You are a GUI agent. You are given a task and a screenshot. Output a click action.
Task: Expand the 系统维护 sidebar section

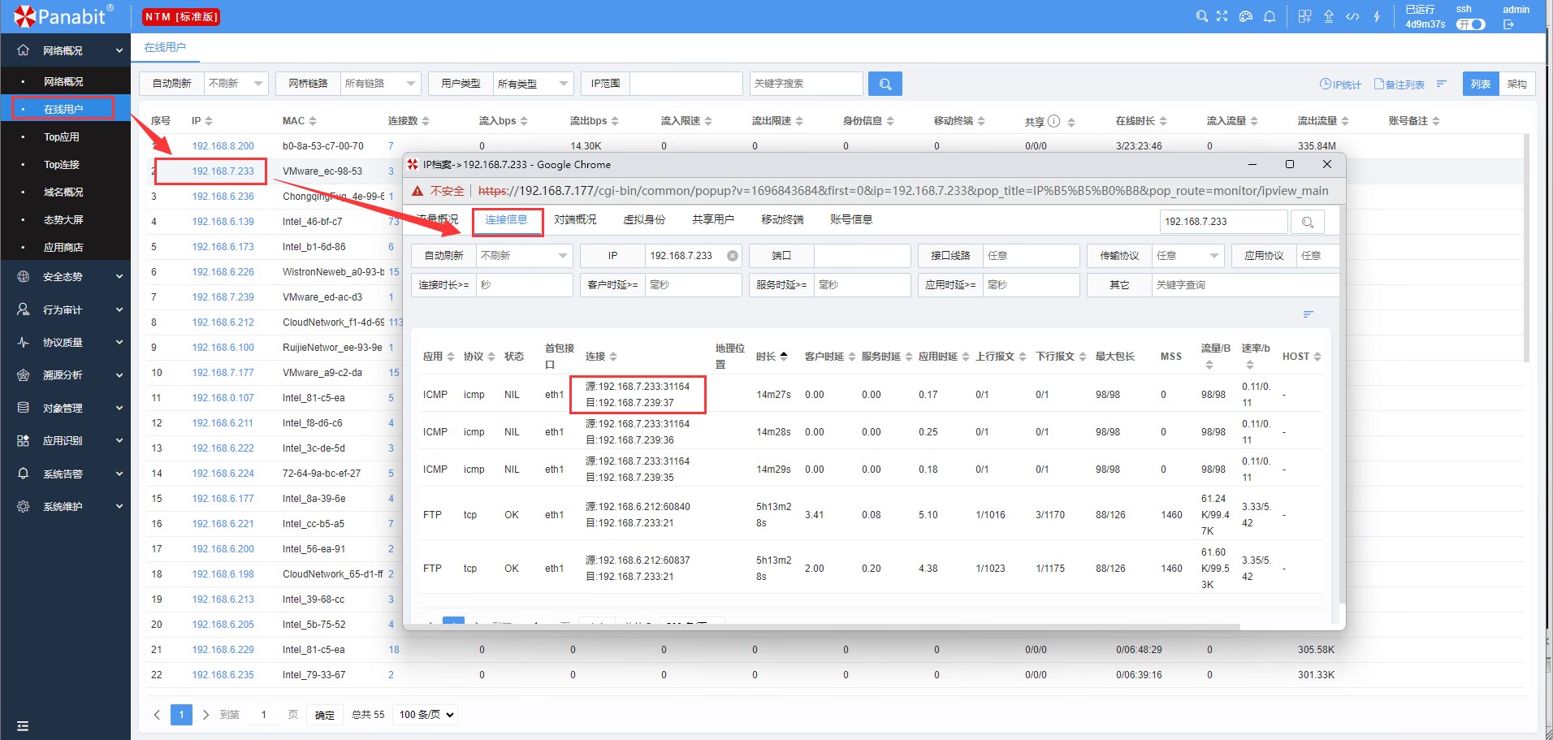pos(65,507)
